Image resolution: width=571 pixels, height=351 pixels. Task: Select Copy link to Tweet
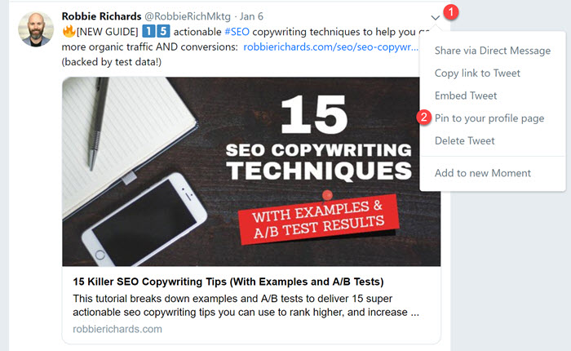(x=477, y=73)
